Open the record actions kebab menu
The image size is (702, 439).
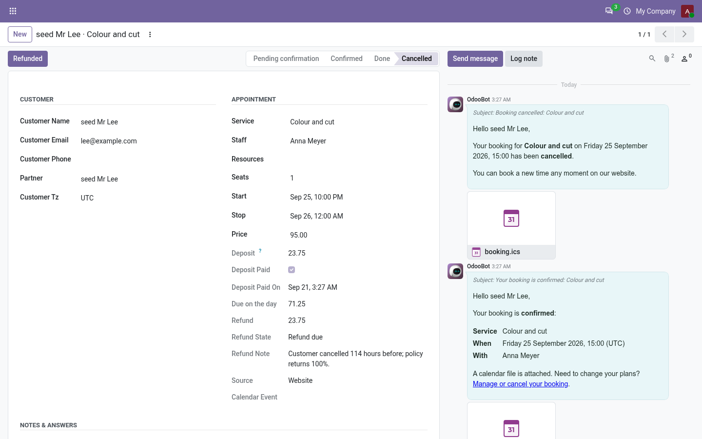150,34
